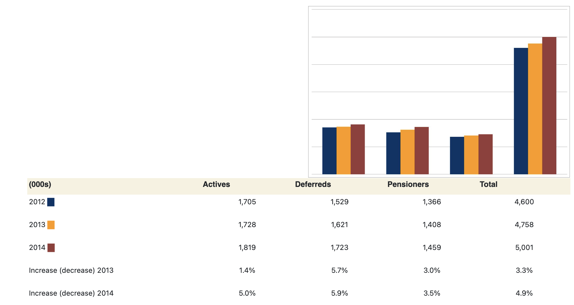Click the 2014 Total value 5,001
Screen dimensions: 574x305
pyautogui.click(x=524, y=248)
